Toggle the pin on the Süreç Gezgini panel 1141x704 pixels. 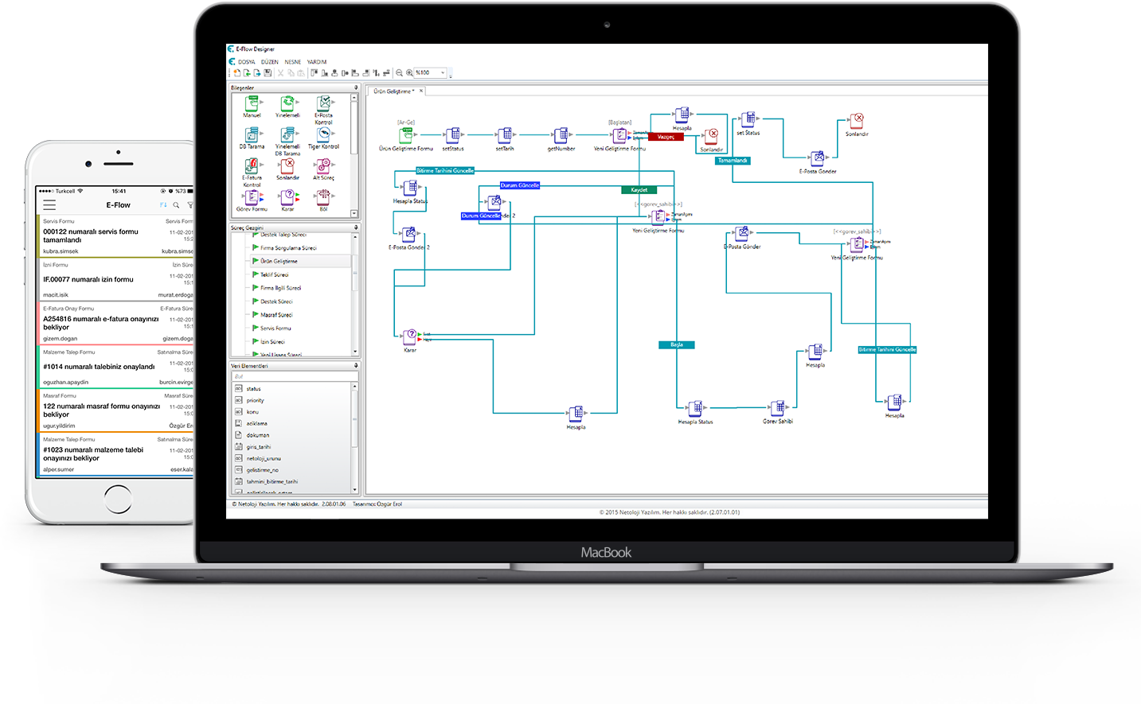pyautogui.click(x=356, y=228)
